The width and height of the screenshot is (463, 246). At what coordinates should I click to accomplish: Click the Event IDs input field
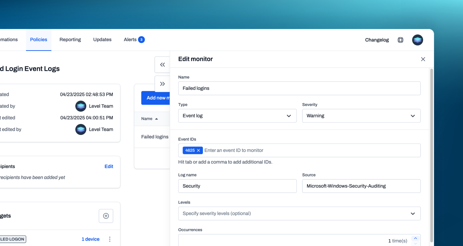[x=299, y=150]
